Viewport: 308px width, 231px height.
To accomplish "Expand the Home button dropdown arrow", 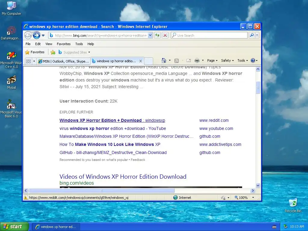I will click(x=170, y=60).
